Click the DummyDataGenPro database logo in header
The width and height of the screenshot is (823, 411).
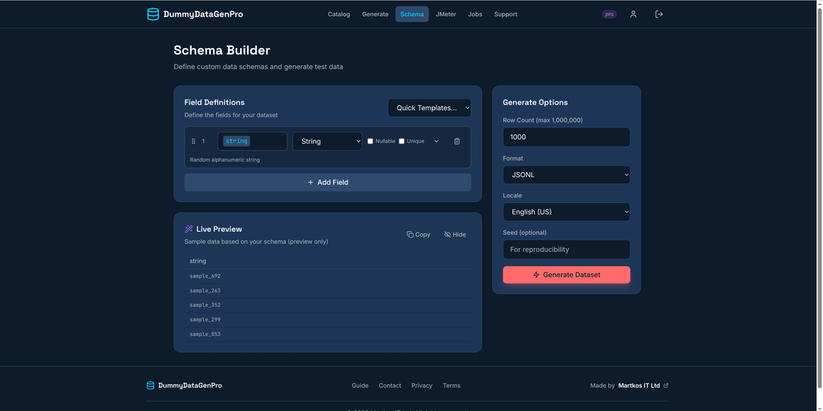153,14
